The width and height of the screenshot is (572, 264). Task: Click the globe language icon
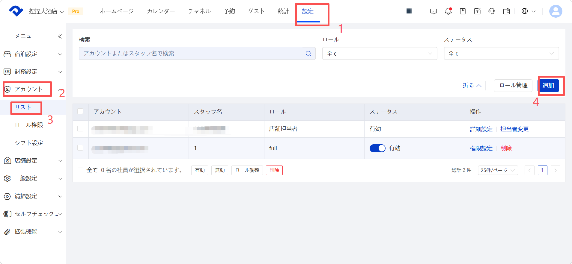click(x=525, y=11)
